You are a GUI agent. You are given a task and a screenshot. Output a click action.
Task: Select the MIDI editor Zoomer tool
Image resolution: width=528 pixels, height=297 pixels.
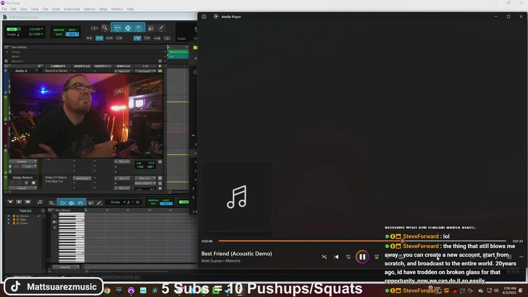[52, 203]
